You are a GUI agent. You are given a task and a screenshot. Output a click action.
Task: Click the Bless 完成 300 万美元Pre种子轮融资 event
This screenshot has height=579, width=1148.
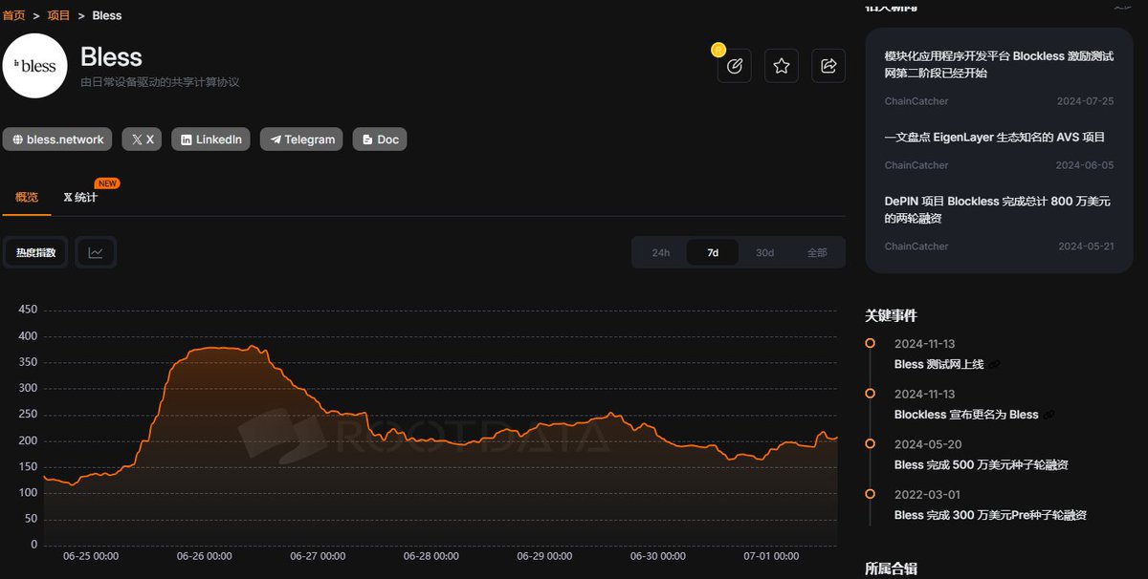990,515
